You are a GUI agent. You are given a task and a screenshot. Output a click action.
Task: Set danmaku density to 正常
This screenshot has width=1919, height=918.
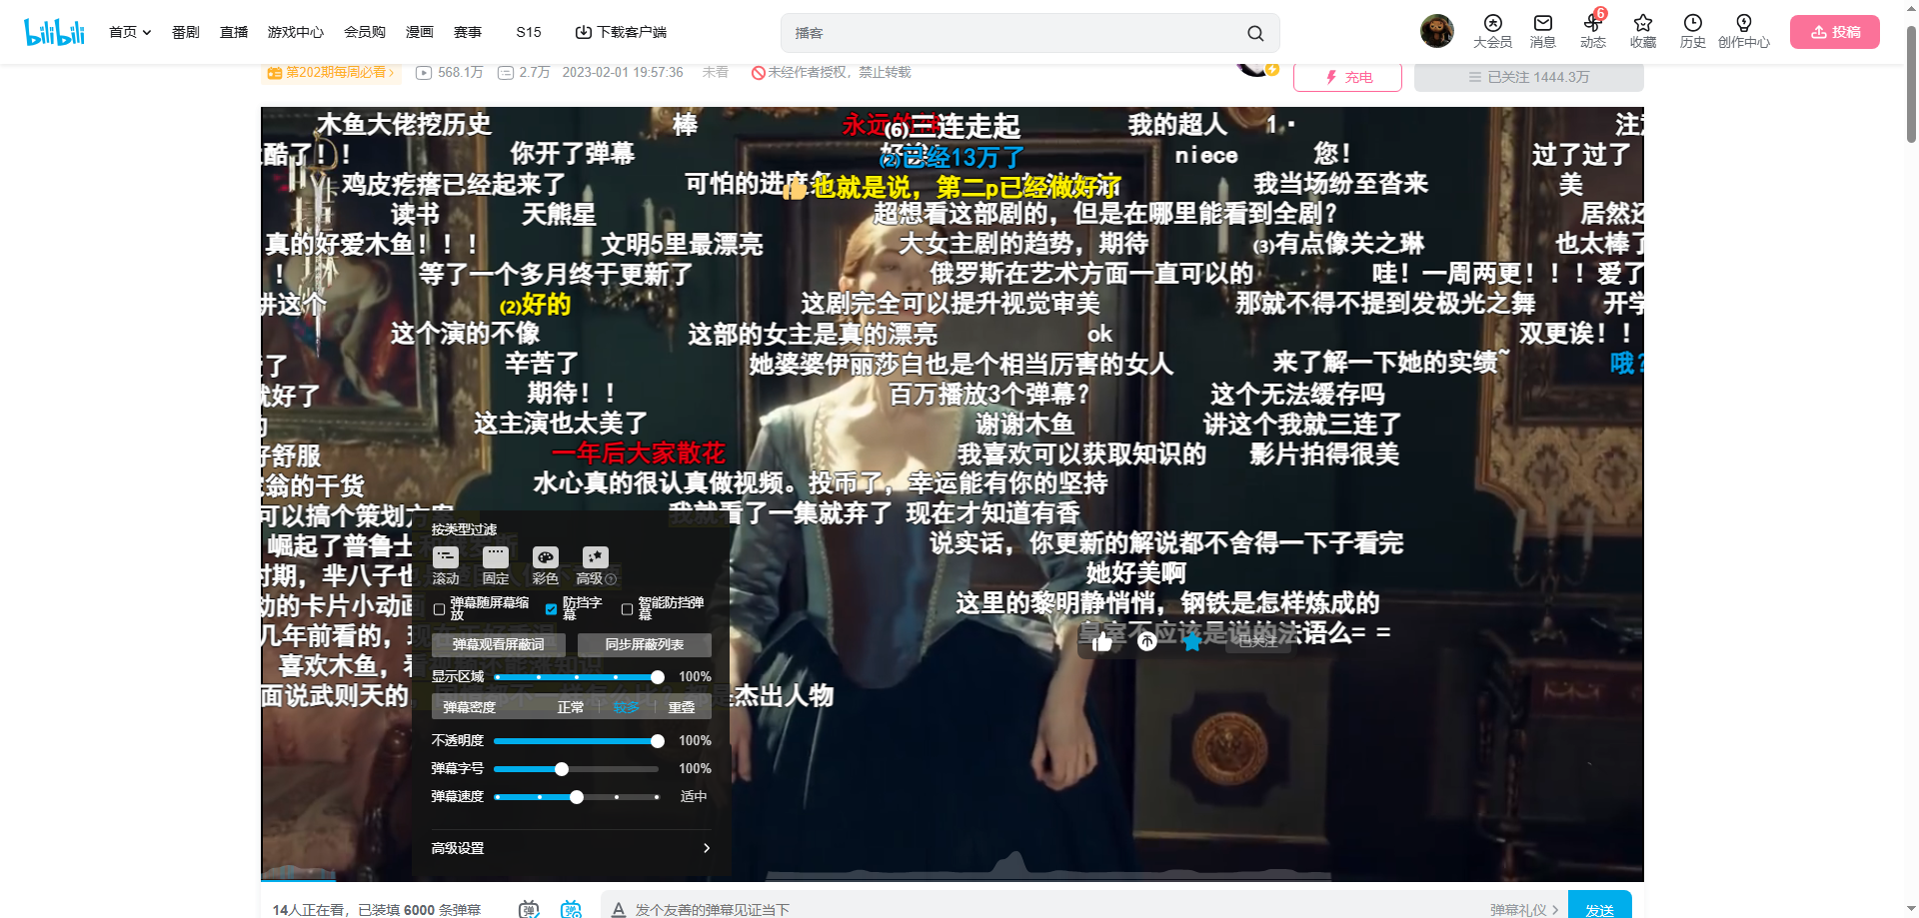point(571,707)
